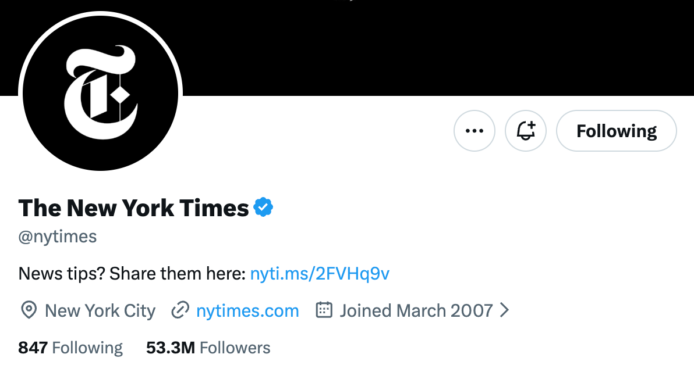Click the news tips bio text
Viewport: 694px width, 365px height.
(x=131, y=273)
